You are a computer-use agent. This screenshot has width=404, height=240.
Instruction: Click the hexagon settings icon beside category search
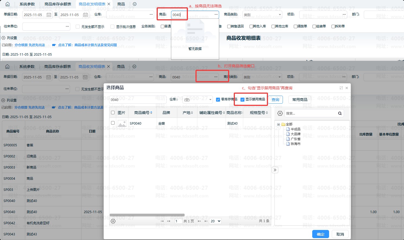click(280, 113)
